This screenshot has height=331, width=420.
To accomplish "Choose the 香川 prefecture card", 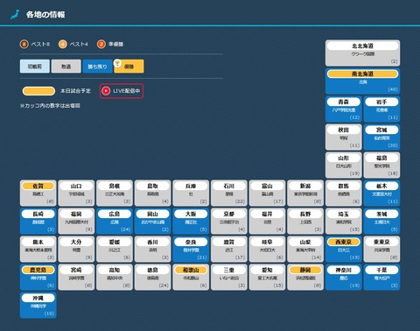I will pyautogui.click(x=153, y=250).
